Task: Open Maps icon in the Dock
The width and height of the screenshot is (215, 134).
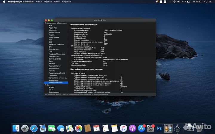Action: [70, 128]
